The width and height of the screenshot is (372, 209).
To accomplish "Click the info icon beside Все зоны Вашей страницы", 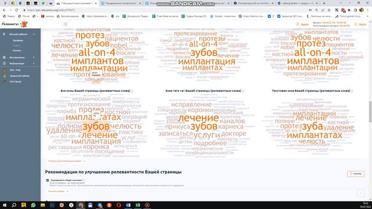I will pyautogui.click(x=132, y=91).
